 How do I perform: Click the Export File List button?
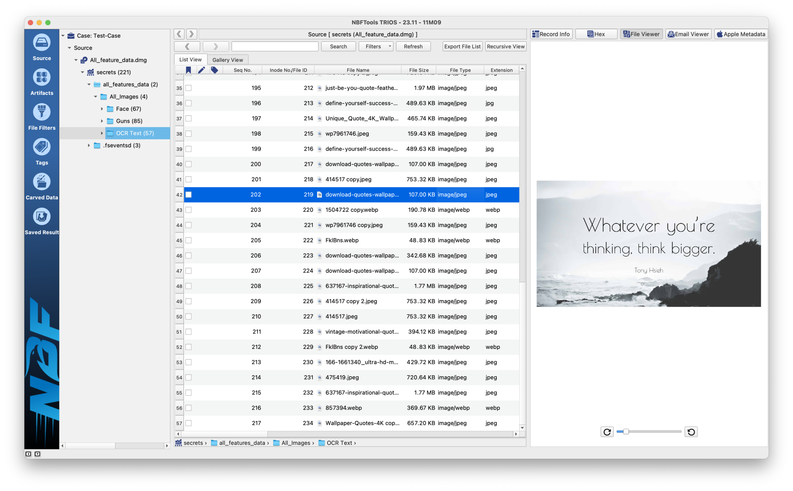point(462,46)
